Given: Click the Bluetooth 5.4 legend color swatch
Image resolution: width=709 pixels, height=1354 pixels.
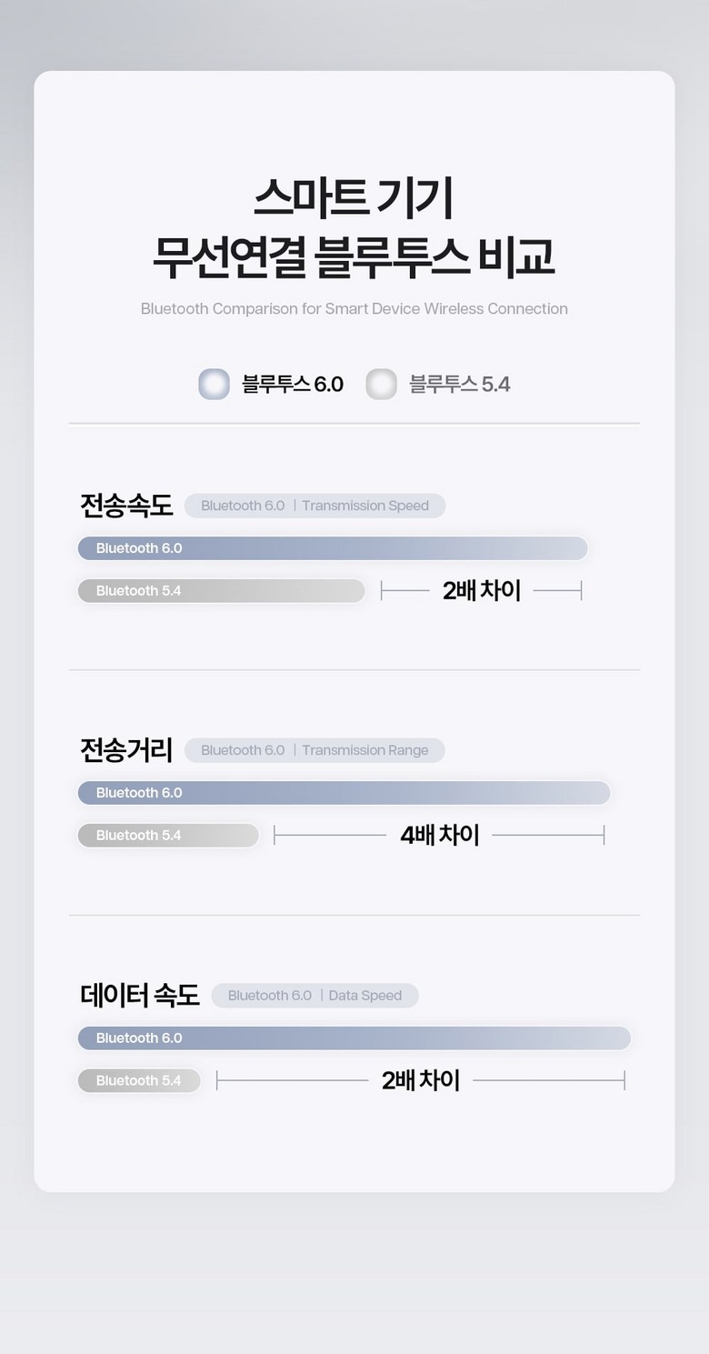Looking at the screenshot, I should (381, 384).
